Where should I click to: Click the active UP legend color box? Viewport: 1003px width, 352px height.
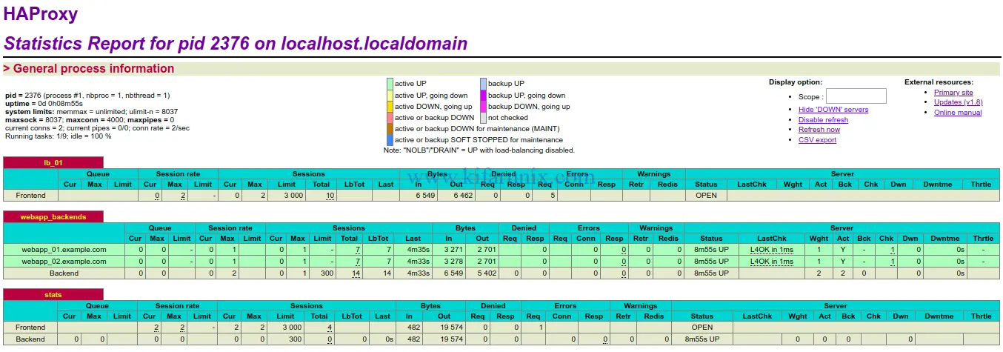390,84
